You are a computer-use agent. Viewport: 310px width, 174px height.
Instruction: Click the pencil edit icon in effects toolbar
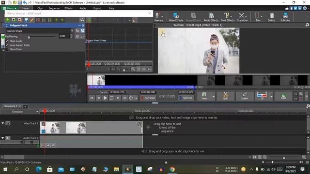(x=32, y=20)
